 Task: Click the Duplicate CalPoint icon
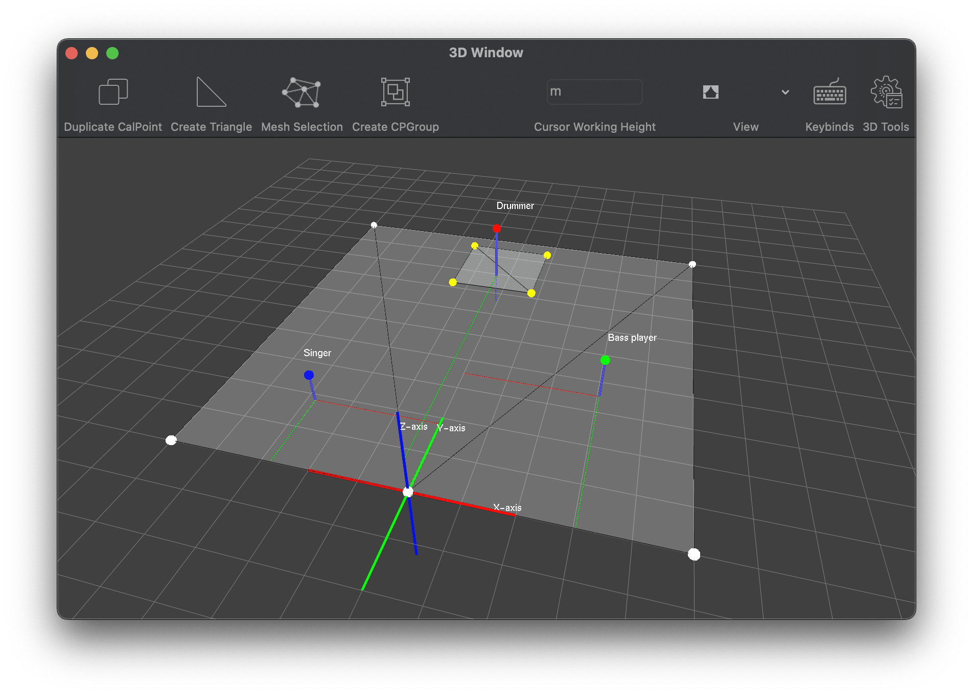113,92
